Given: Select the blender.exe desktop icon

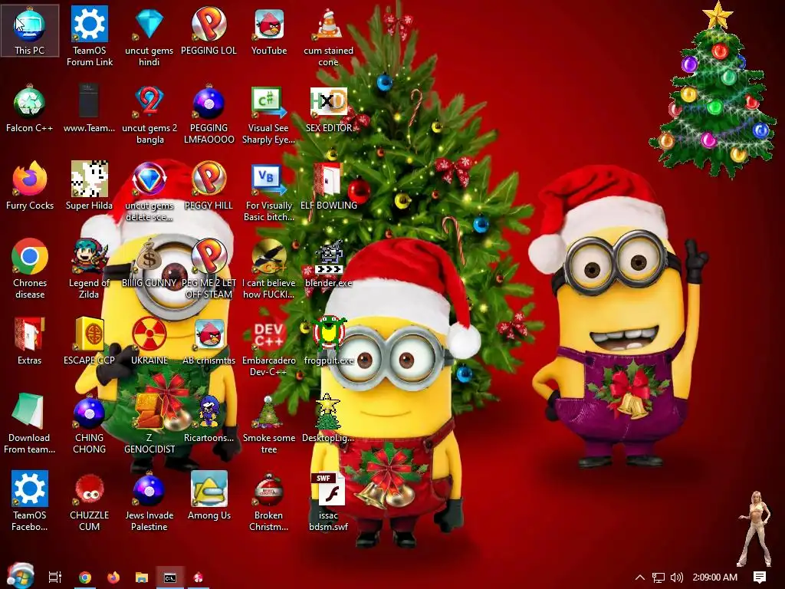Looking at the screenshot, I should 328,264.
